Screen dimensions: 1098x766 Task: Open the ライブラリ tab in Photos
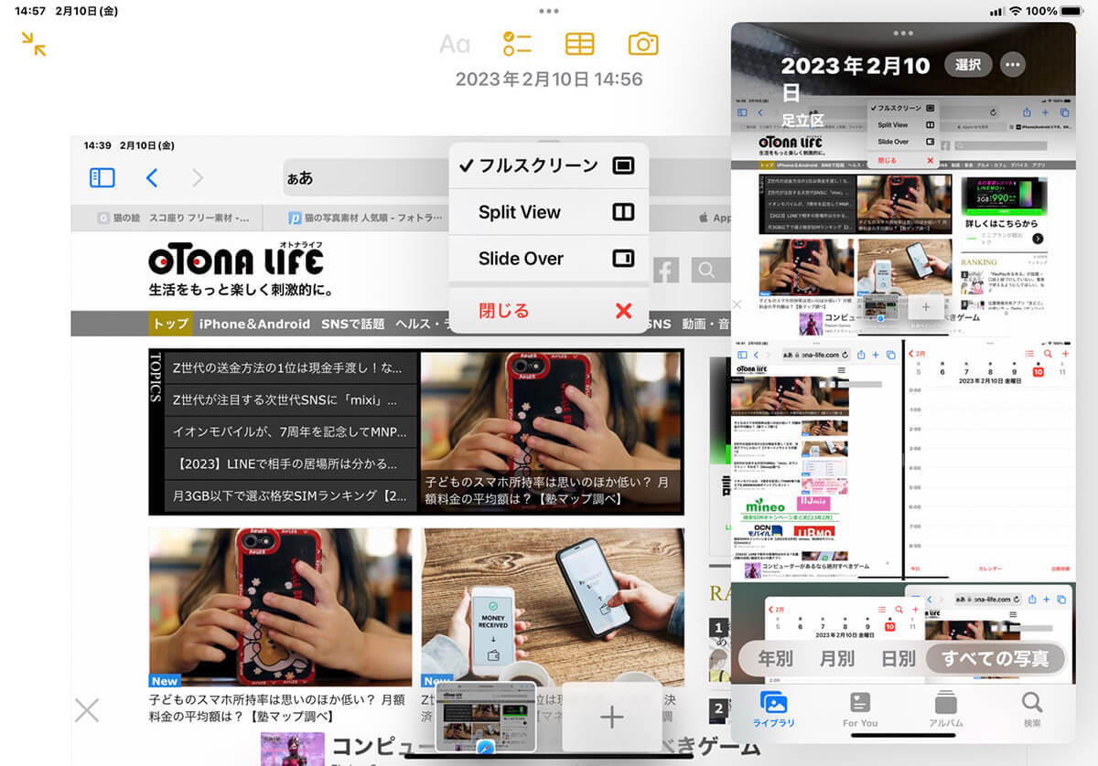pos(774,709)
